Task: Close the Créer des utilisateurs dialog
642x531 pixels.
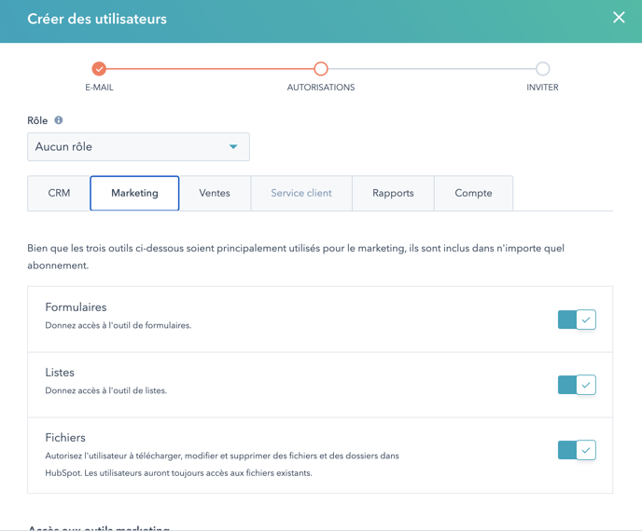Action: click(619, 18)
